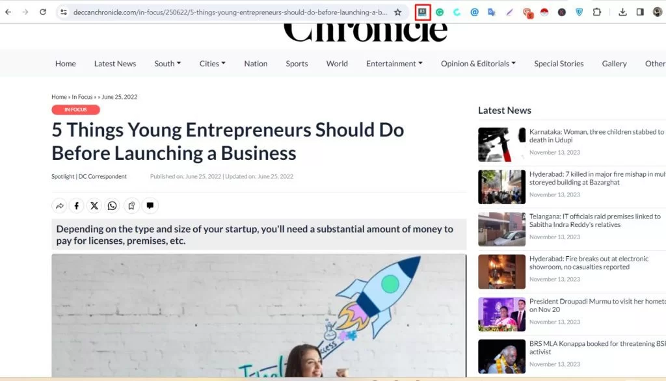Reload the page using the refresh icon
666x381 pixels.
(x=43, y=12)
